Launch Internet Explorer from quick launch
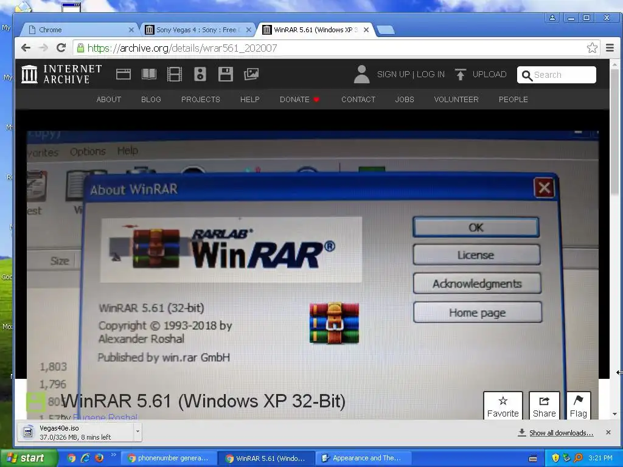Screen dimensions: 623x467 pyautogui.click(x=85, y=458)
